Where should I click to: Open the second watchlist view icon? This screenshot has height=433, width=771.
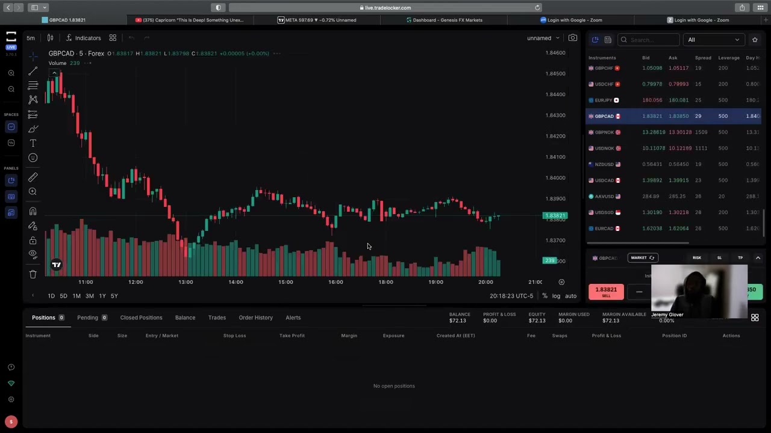[608, 40]
